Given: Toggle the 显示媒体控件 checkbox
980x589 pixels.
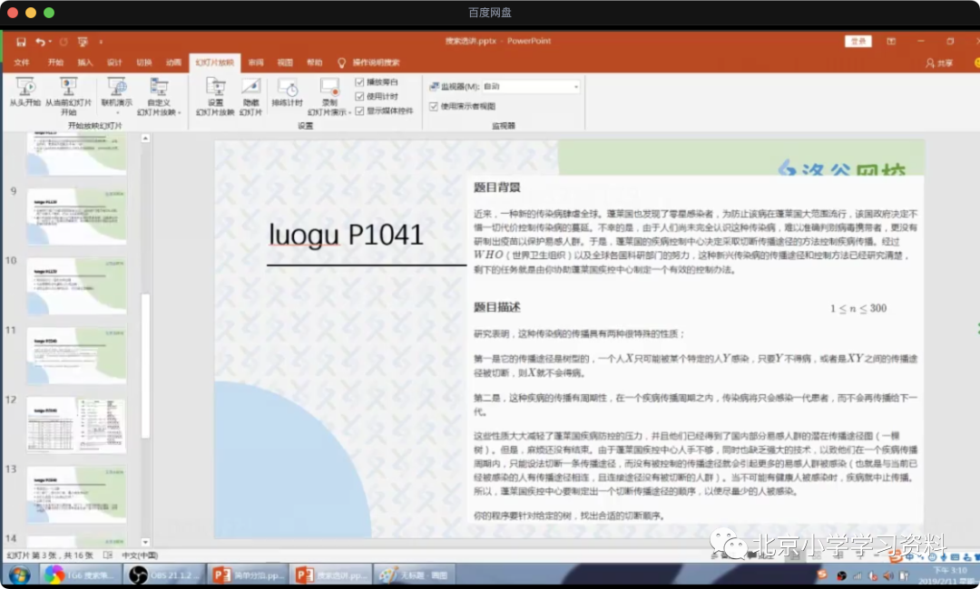Looking at the screenshot, I should [x=359, y=111].
